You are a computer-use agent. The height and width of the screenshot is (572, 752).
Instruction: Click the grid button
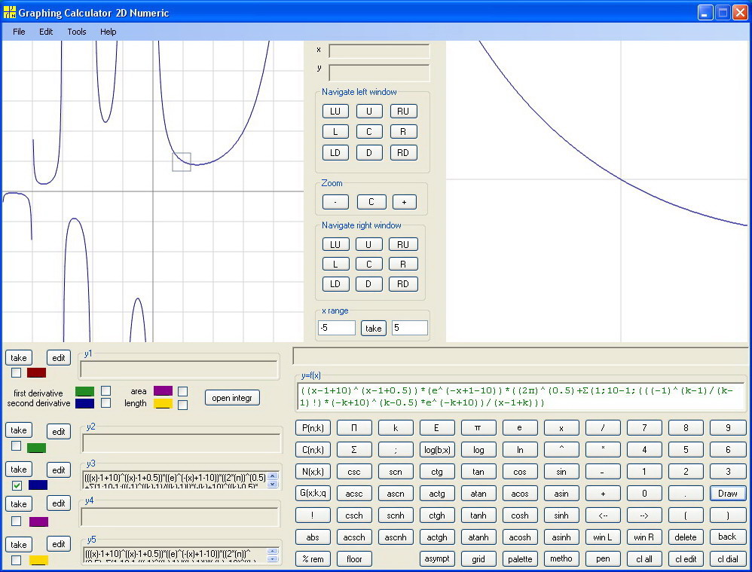[x=478, y=559]
